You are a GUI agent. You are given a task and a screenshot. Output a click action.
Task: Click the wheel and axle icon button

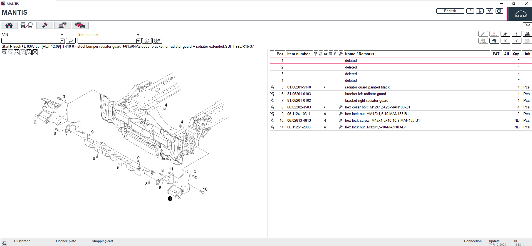point(483,41)
